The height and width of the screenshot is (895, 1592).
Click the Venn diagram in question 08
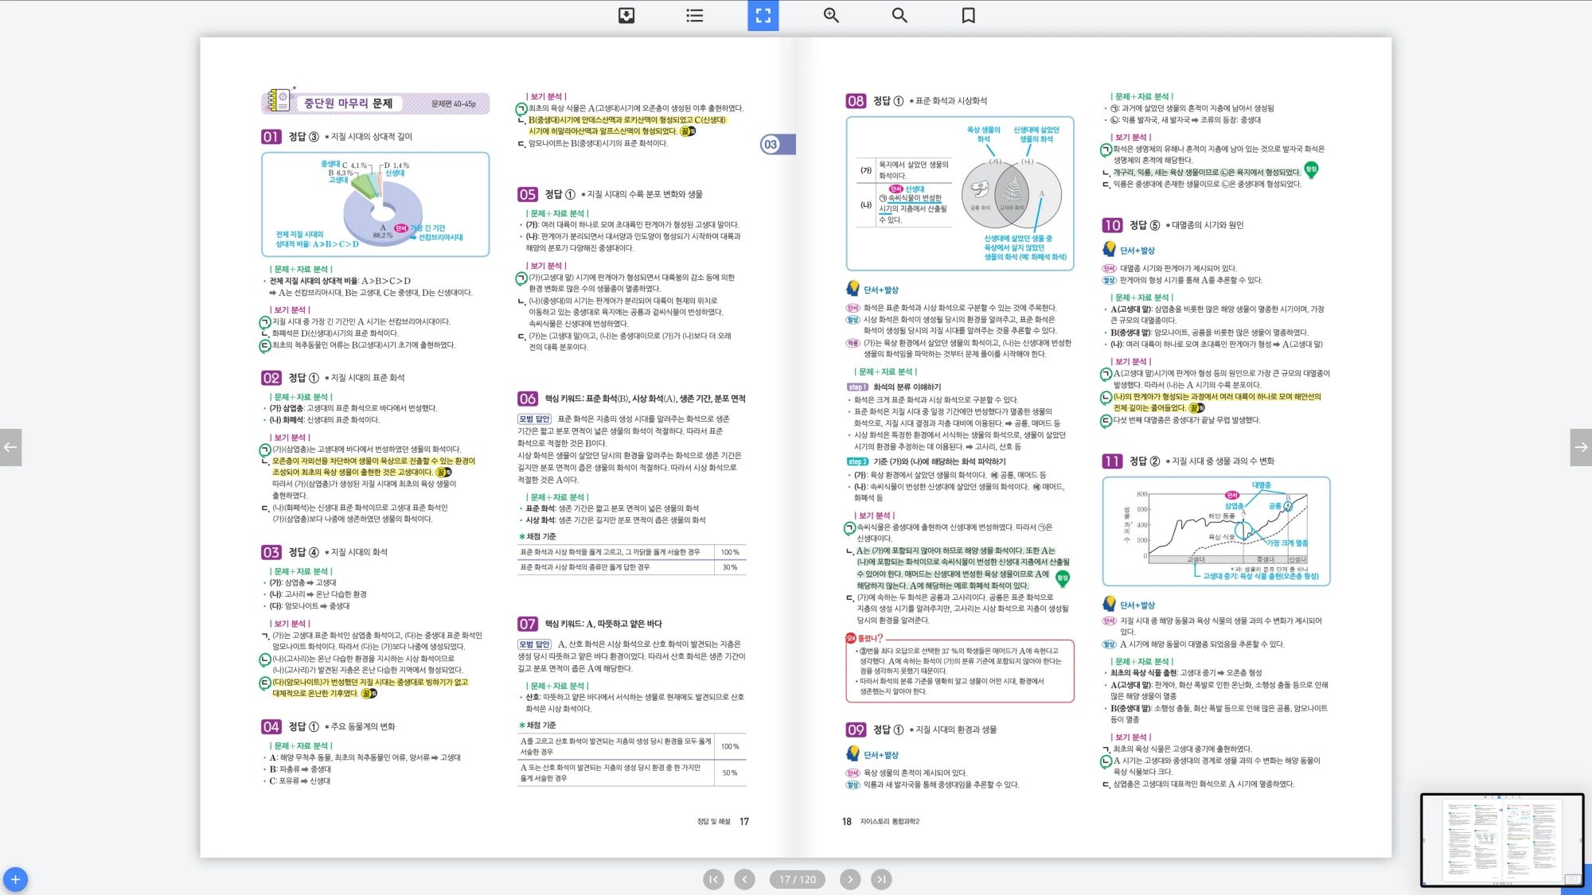coord(1011,193)
